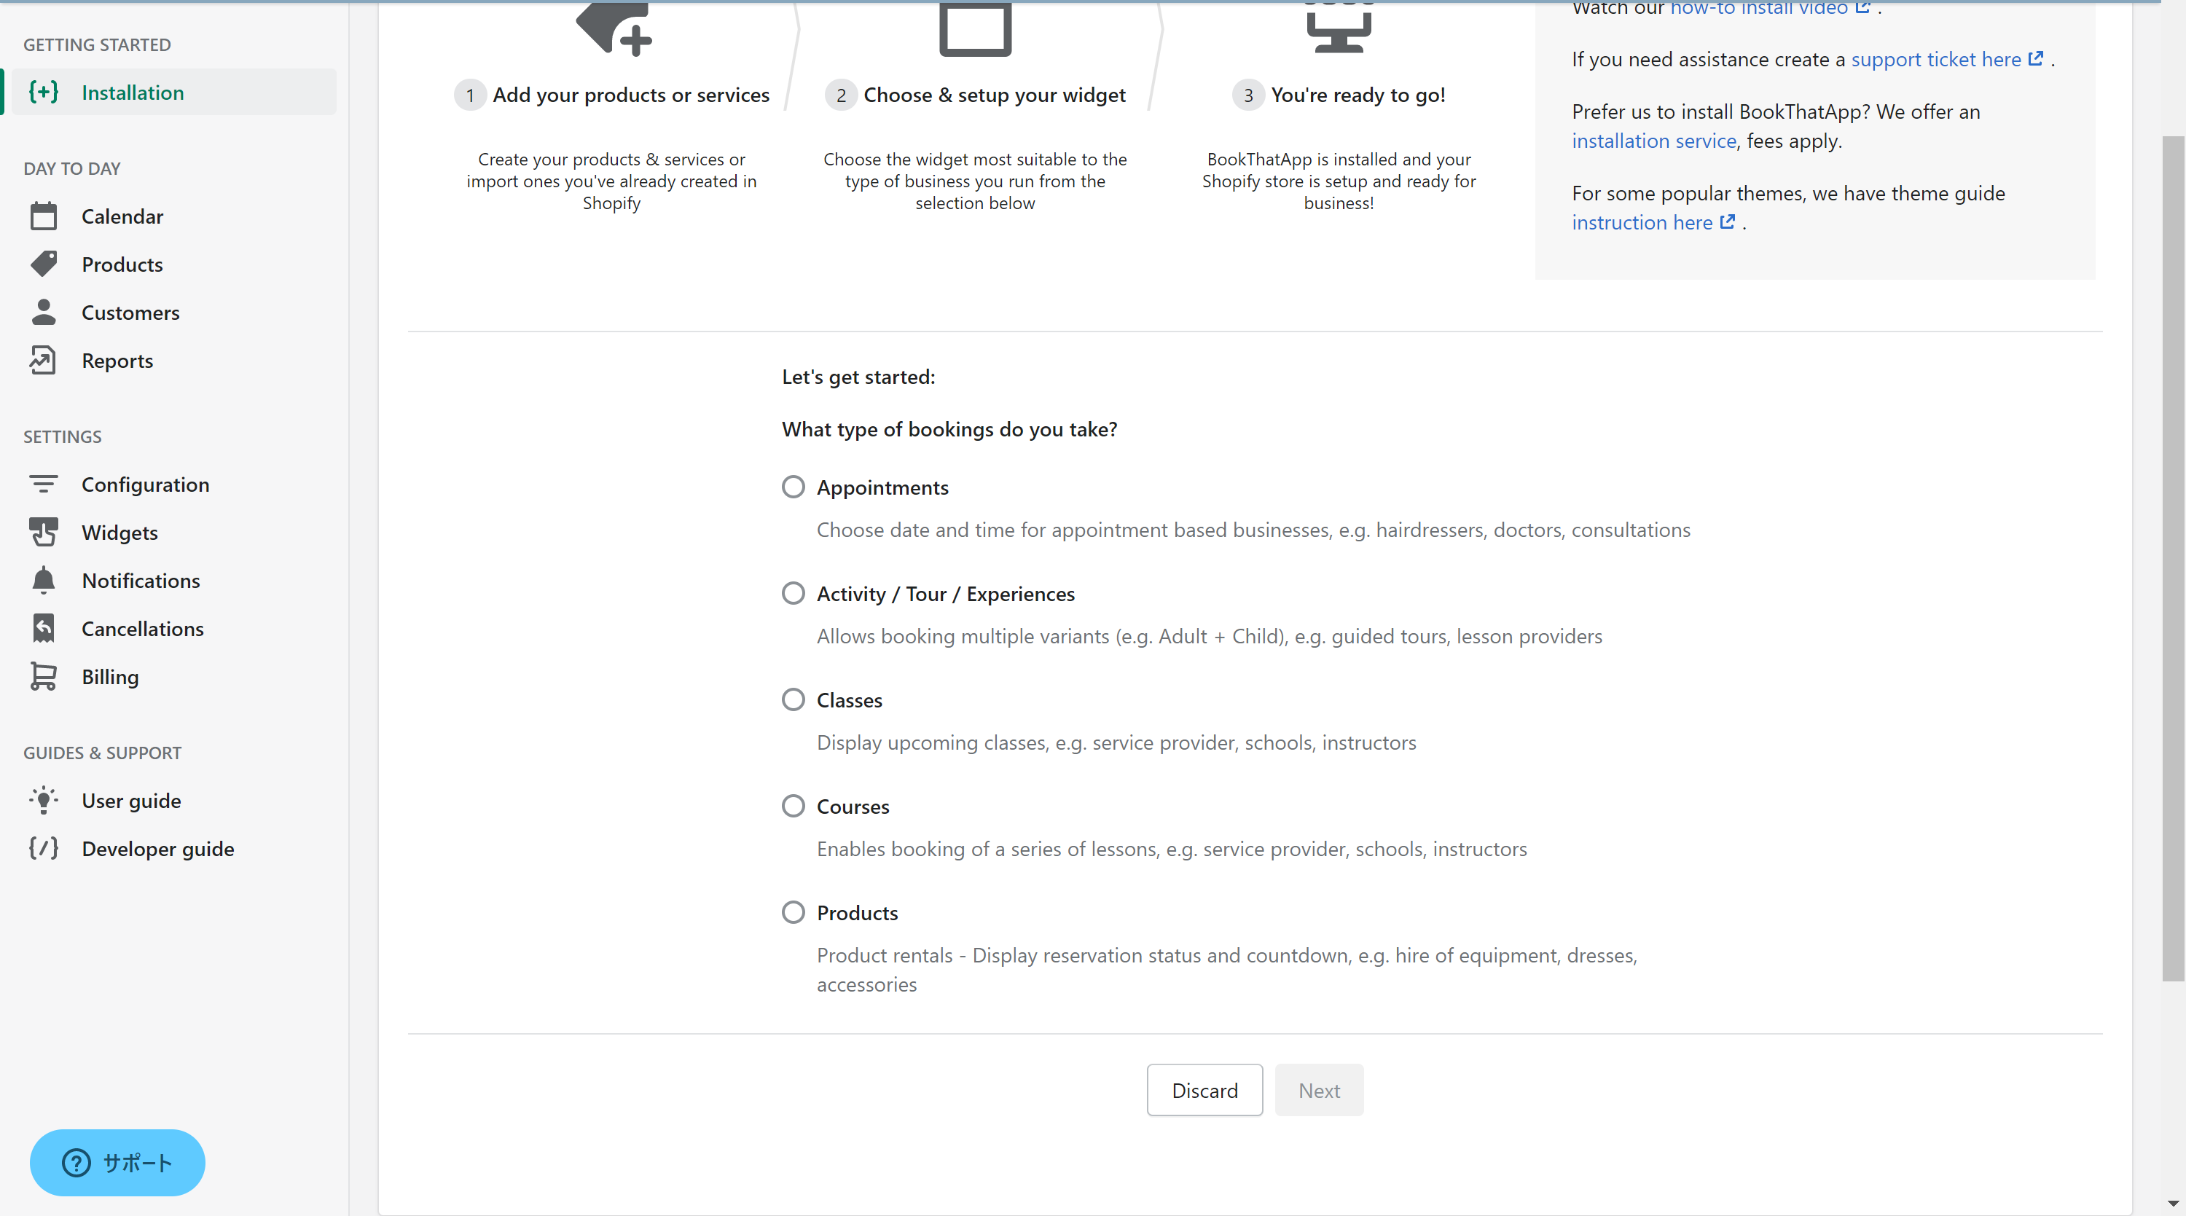Open the Installation menu item
This screenshot has height=1216, width=2186.
point(133,93)
